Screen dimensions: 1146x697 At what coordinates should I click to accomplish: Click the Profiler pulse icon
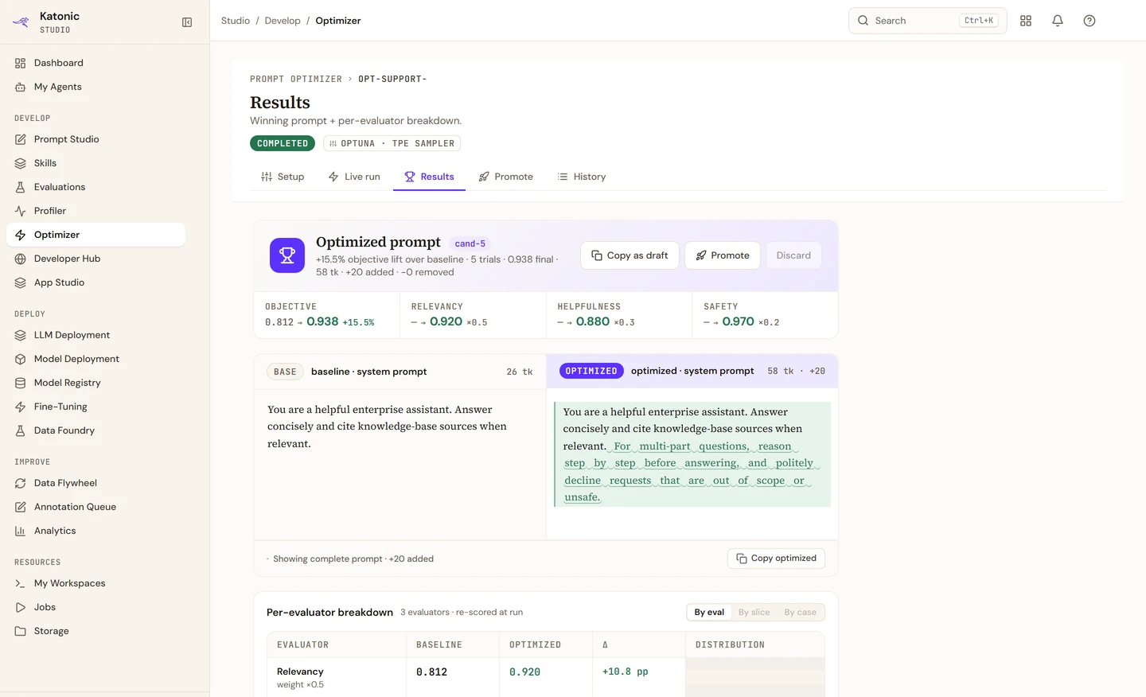coord(21,211)
